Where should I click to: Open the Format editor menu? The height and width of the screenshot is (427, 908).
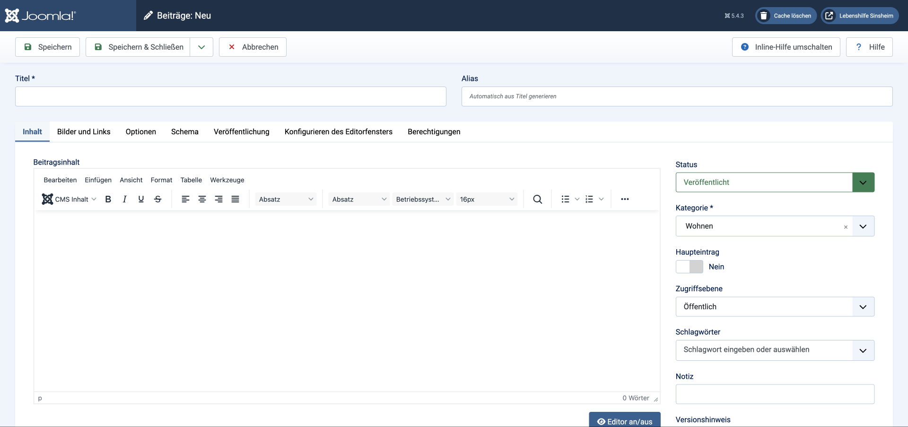(161, 180)
